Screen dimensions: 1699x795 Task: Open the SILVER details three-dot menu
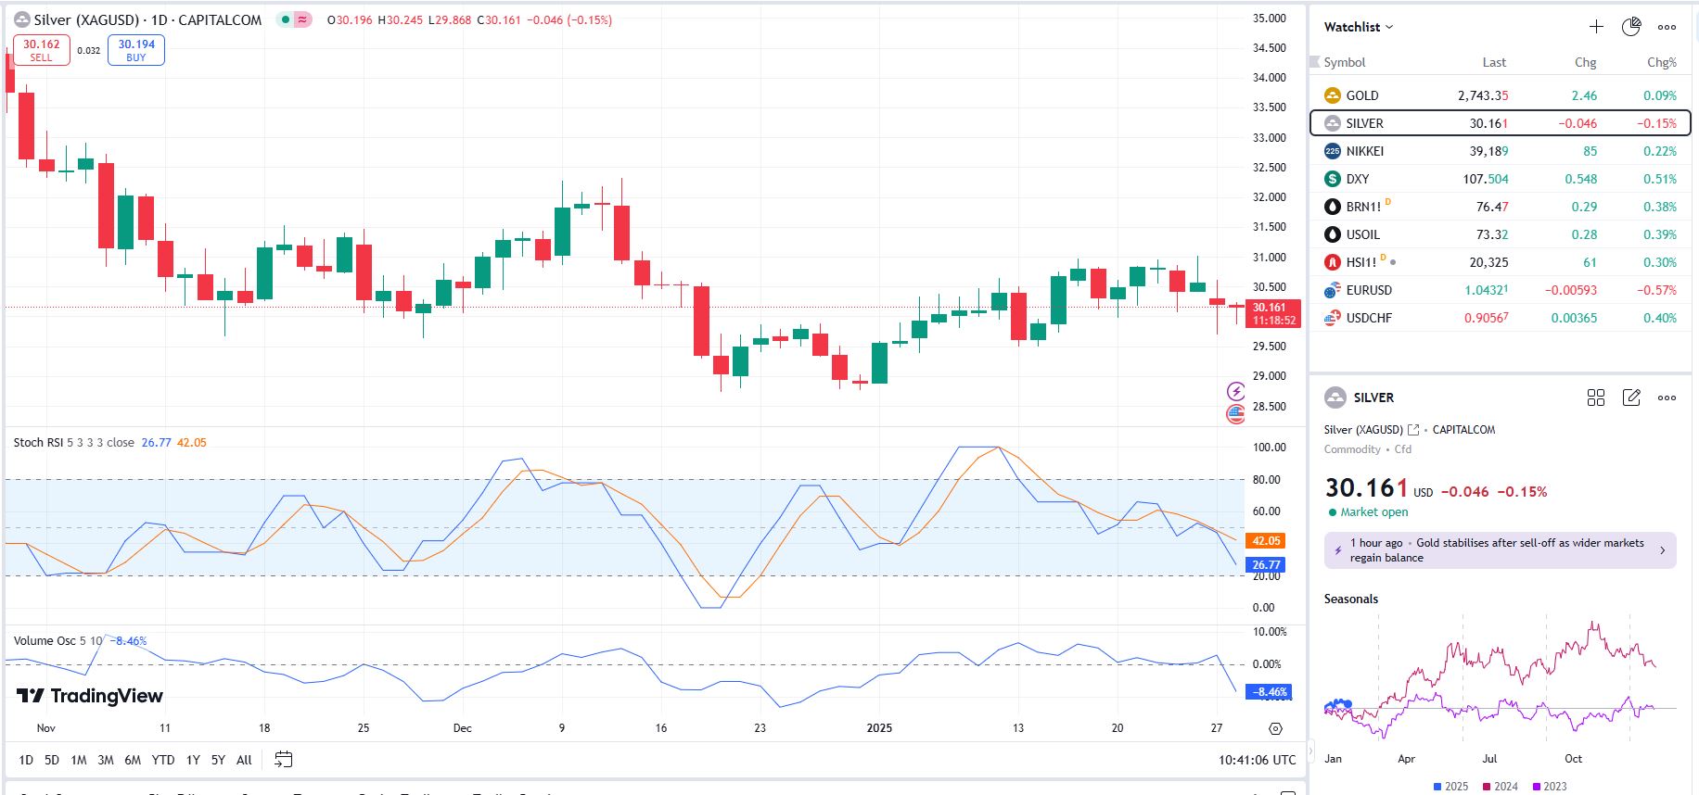(1667, 397)
